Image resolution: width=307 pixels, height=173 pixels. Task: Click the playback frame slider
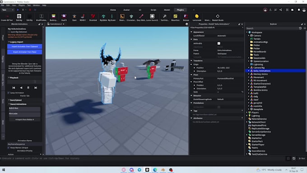click(x=25, y=82)
